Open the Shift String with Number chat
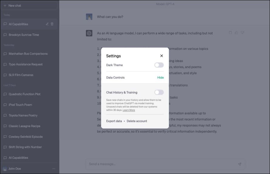270x174 pixels. (29, 147)
